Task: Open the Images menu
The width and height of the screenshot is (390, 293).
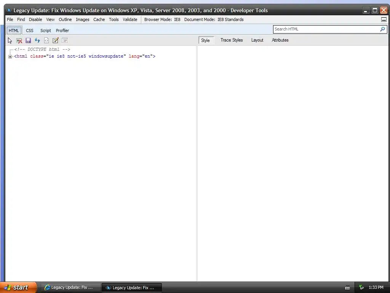Action: click(x=83, y=19)
